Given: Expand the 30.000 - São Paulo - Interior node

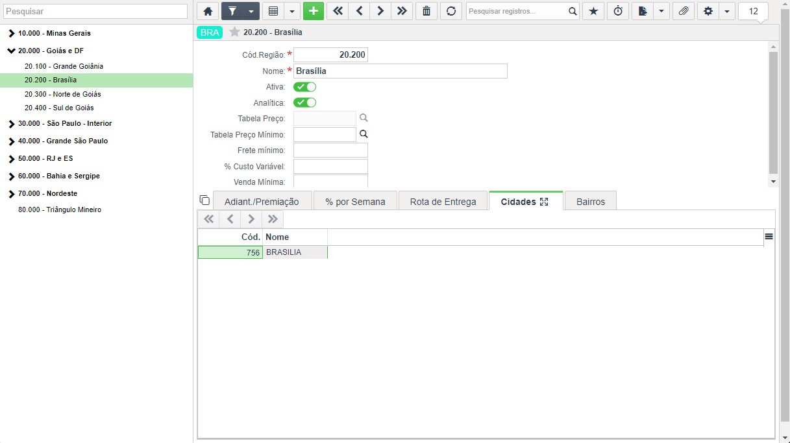Looking at the screenshot, I should [x=12, y=123].
